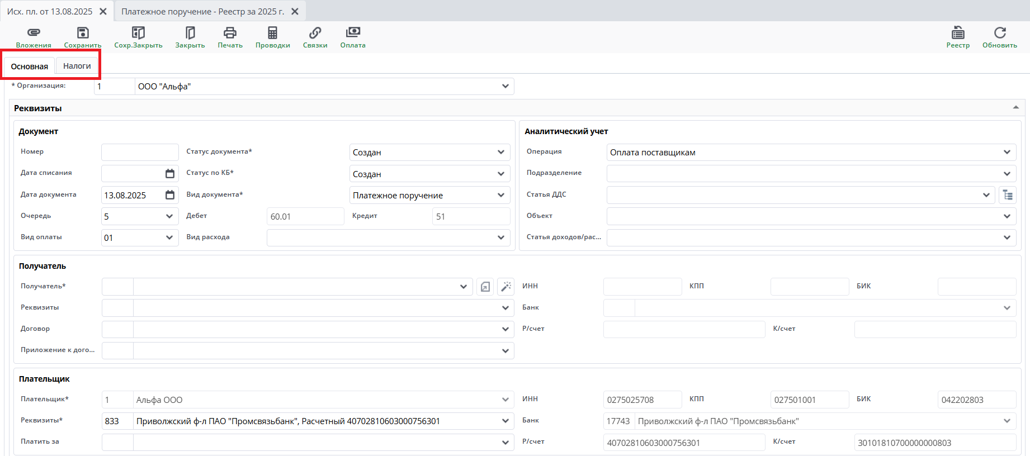The width and height of the screenshot is (1030, 456).
Task: Open Проводки calculator icon
Action: [272, 33]
